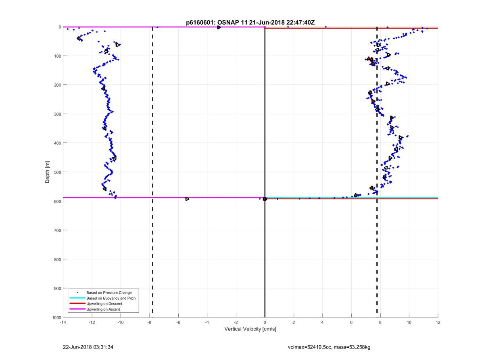Click x-axis tick label 8

(x=380, y=322)
